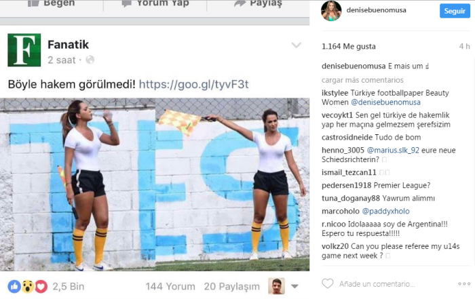The image size is (475, 299).
Task: Open dropdown arrow next to commenter profile picture
Action: [294, 286]
